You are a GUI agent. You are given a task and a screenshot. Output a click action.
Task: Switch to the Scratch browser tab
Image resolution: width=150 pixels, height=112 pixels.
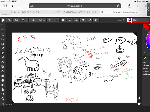click(x=25, y=12)
